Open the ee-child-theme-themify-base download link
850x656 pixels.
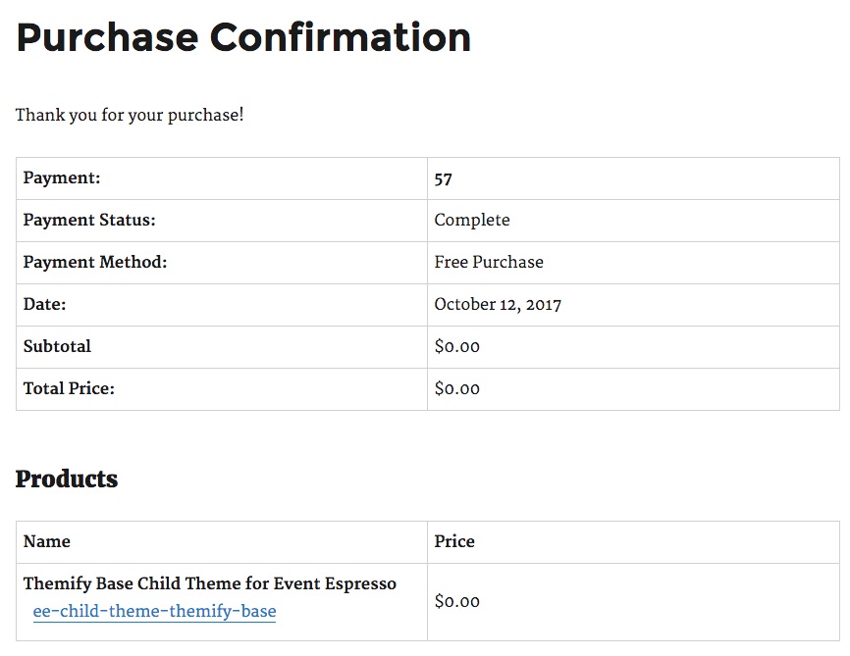[x=154, y=611]
